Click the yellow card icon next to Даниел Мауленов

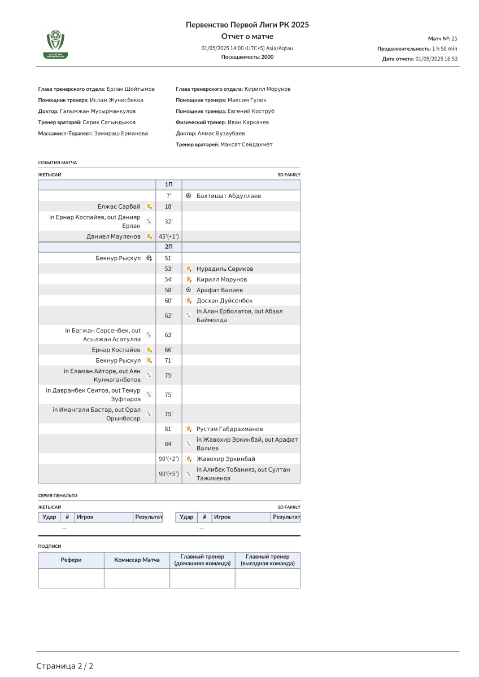[x=149, y=236]
